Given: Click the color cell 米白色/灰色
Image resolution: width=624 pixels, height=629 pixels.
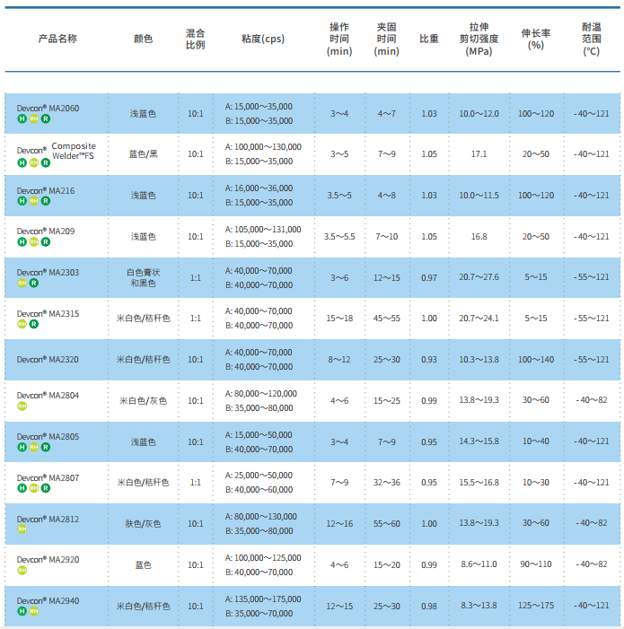Looking at the screenshot, I should [x=144, y=401].
